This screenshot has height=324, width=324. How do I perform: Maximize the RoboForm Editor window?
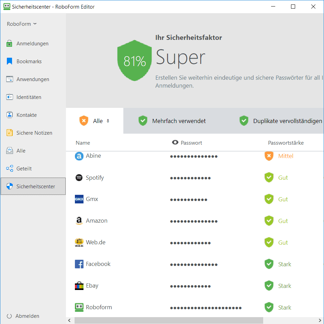293,7
